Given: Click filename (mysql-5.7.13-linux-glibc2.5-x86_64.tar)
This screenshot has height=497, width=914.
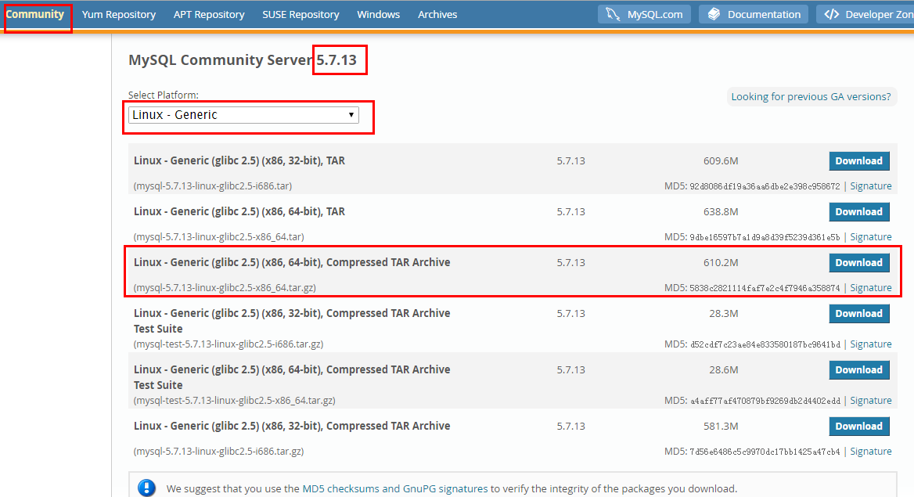Looking at the screenshot, I should [218, 237].
